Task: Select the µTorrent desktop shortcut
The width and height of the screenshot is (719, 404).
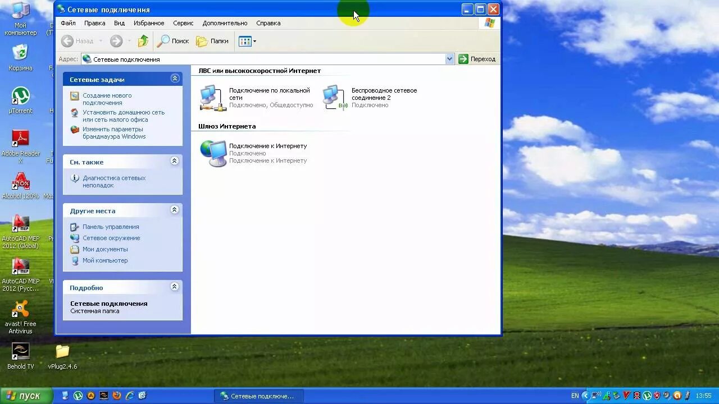Action: click(x=20, y=100)
